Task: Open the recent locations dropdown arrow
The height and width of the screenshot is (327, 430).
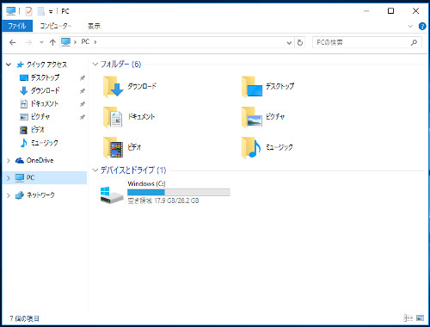Action: 41,42
